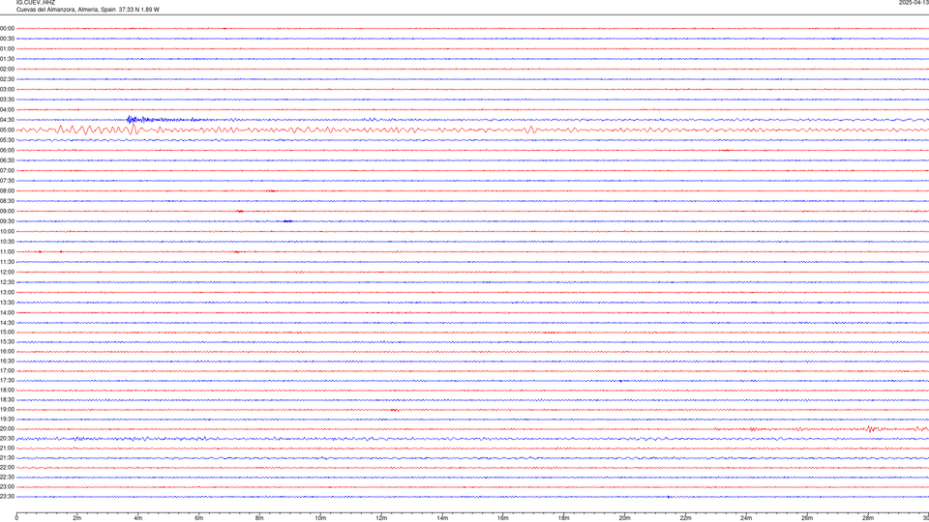Select the 01:00 trace time label
The image size is (929, 522).
[7, 48]
